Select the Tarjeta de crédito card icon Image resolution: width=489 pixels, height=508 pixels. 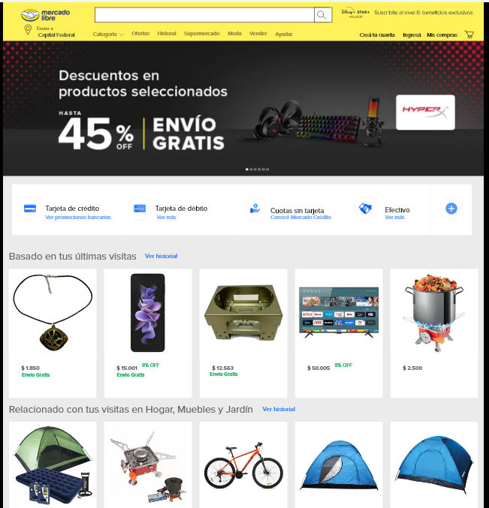click(x=30, y=209)
